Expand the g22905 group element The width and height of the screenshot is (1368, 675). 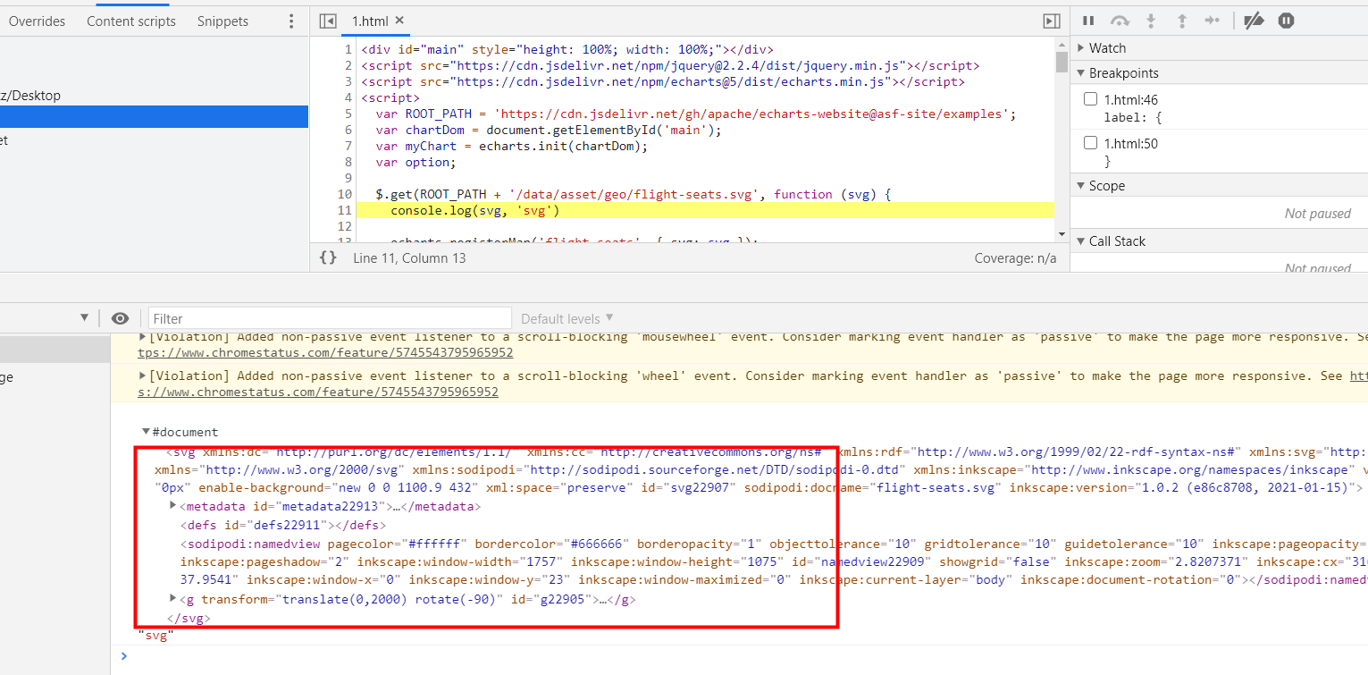(173, 599)
